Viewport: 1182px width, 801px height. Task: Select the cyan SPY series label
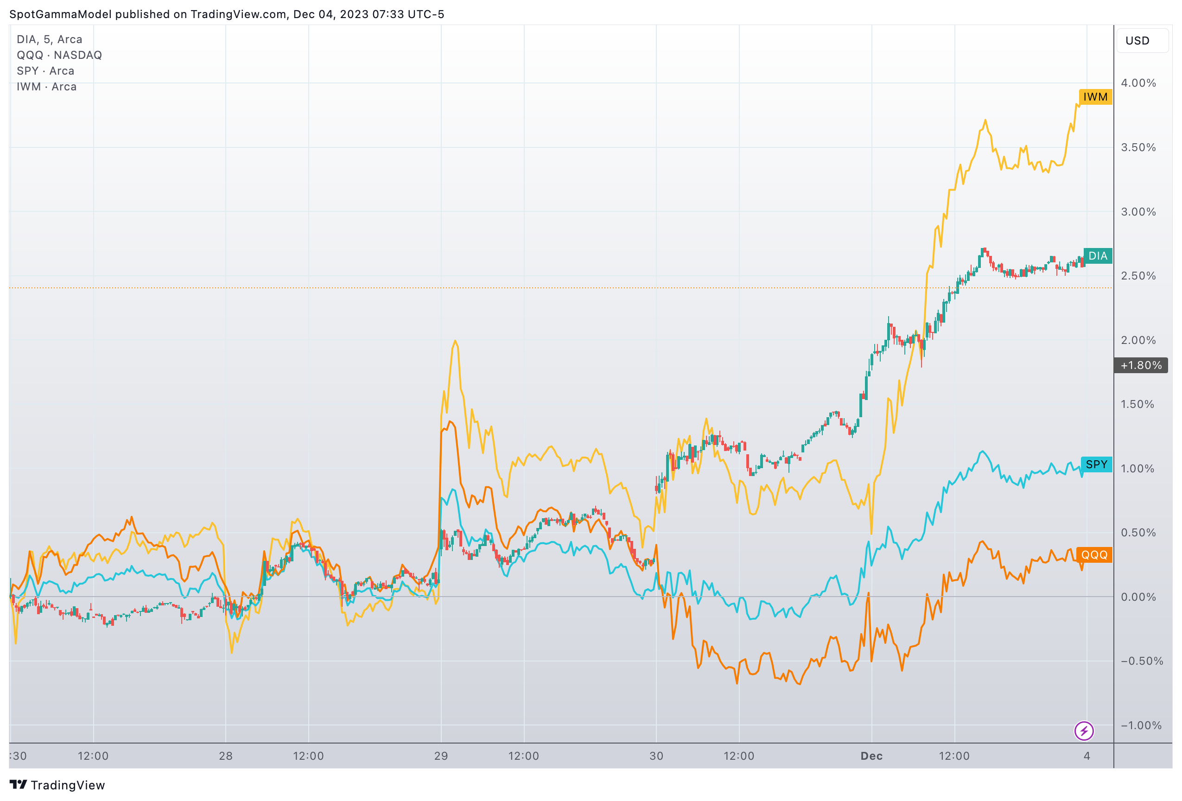[1096, 464]
